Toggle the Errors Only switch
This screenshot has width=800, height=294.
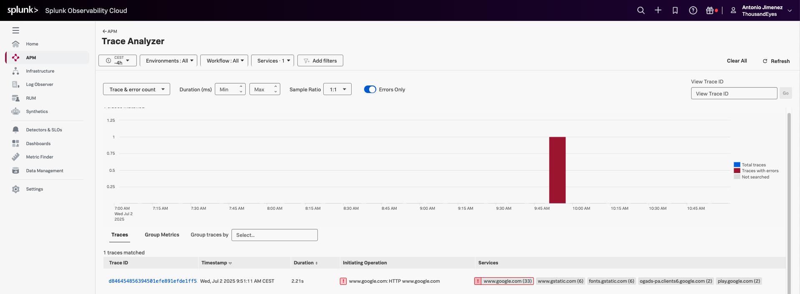(x=370, y=89)
